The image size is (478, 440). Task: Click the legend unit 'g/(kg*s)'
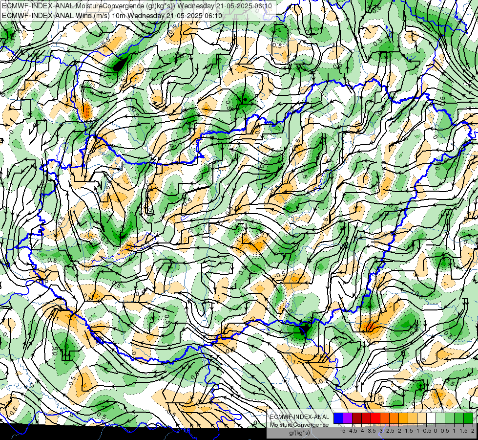(x=299, y=433)
